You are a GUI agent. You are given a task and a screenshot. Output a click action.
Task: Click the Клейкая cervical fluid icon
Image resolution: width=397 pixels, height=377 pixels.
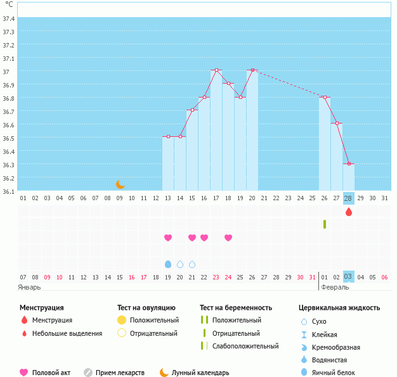tap(304, 335)
